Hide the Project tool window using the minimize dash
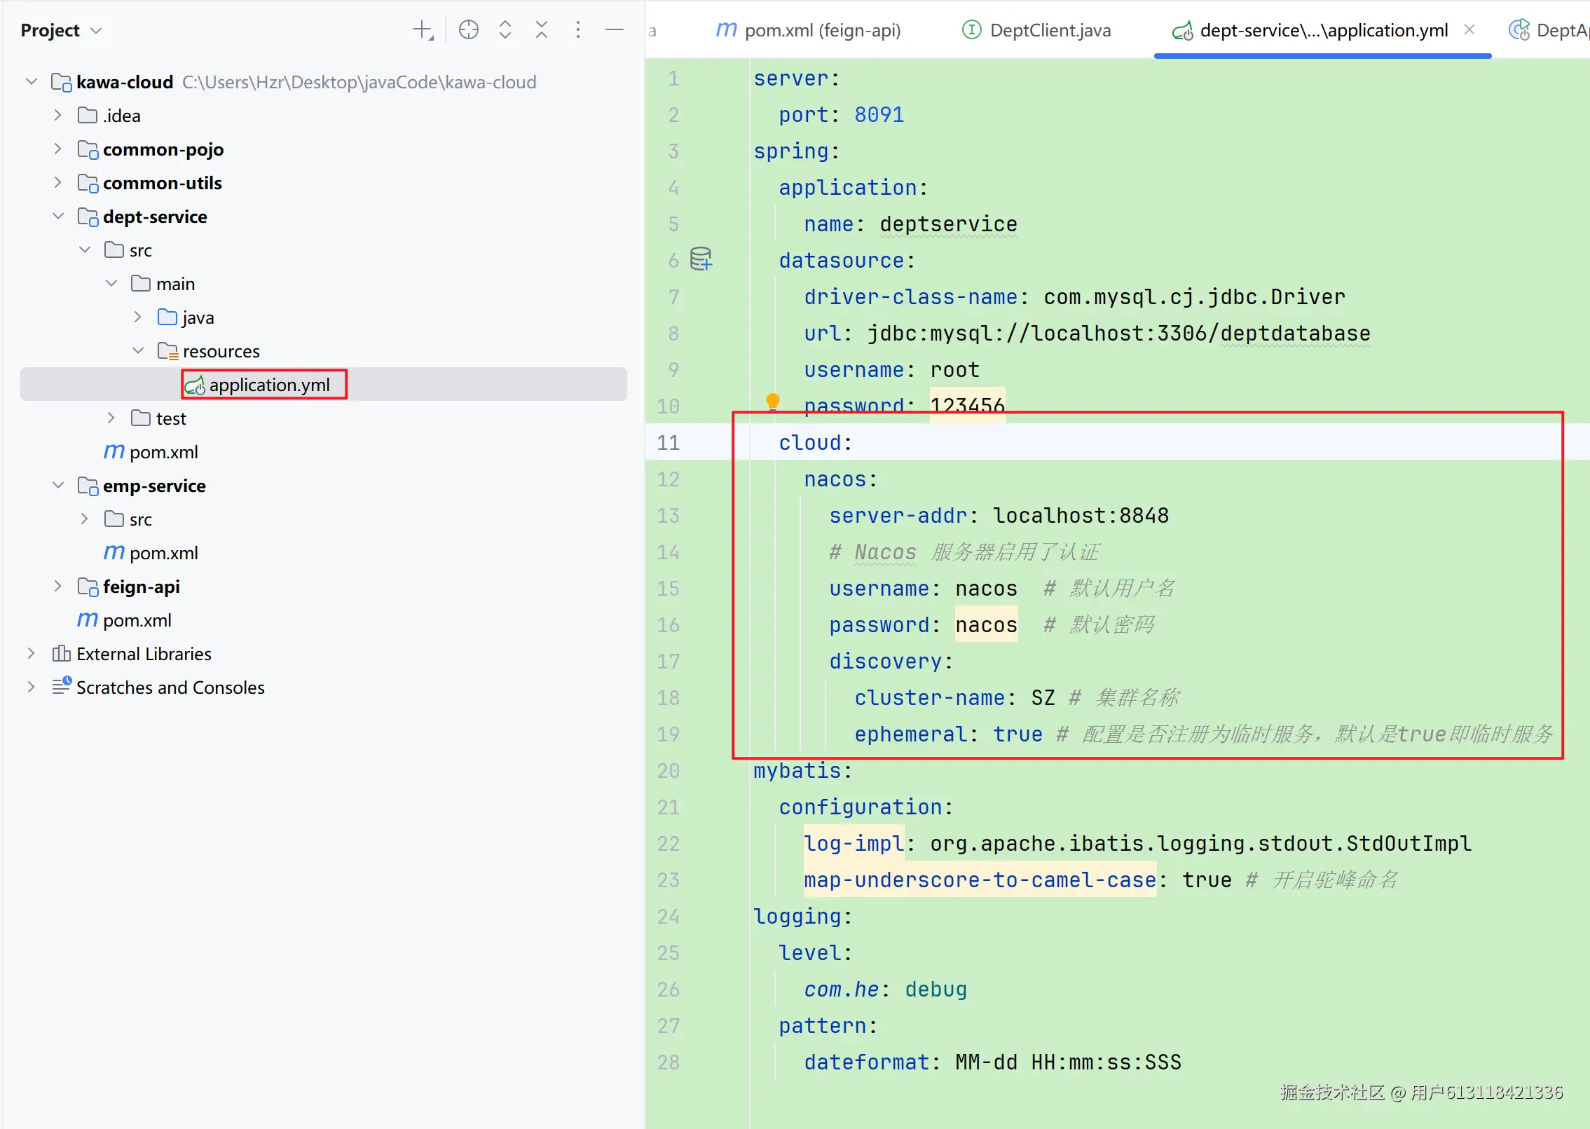Viewport: 1590px width, 1129px height. (614, 30)
